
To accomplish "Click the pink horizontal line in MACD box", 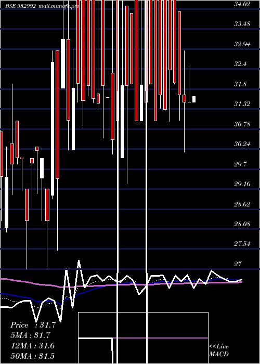I will (x=160, y=338).
